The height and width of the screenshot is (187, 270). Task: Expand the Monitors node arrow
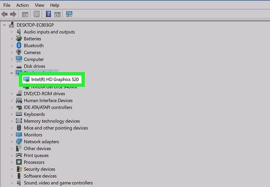coord(11,135)
